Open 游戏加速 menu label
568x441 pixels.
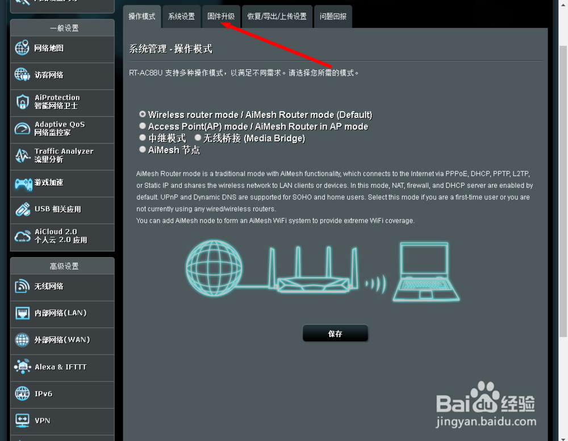49,183
